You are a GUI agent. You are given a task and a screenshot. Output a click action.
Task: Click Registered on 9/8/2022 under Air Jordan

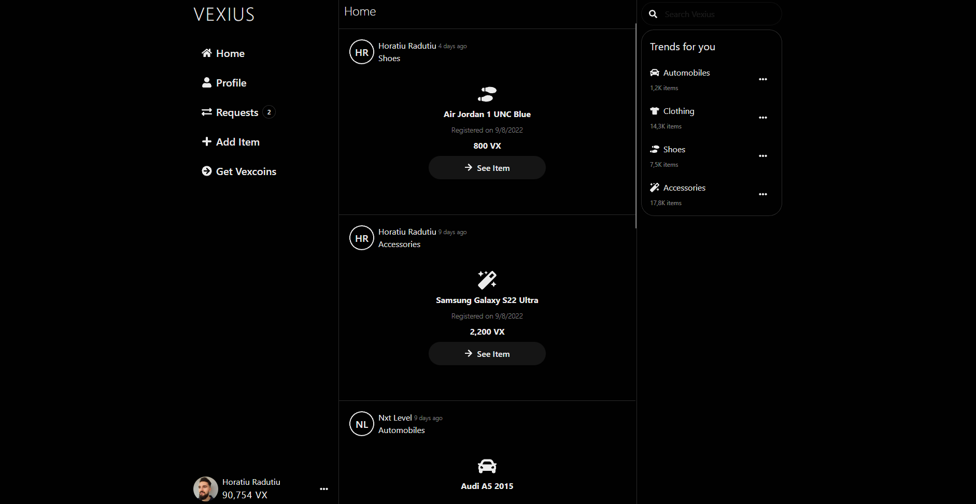[487, 130]
